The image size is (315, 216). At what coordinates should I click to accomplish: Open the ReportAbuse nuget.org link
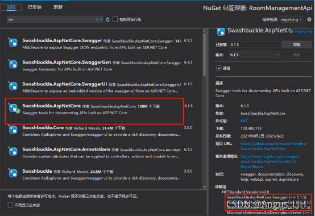pyautogui.click(x=270, y=161)
